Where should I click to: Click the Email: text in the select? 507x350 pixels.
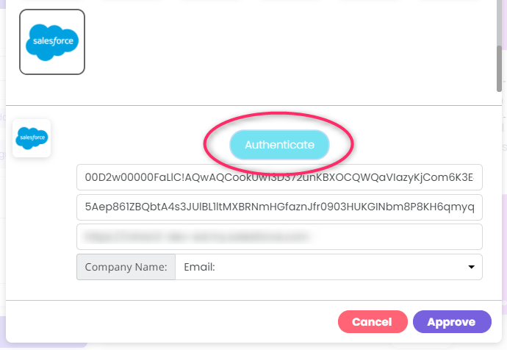[199, 267]
